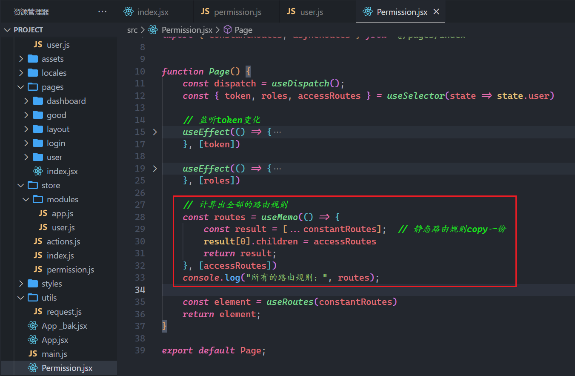575x376 pixels.
Task: Click the JS icon beside main.js
Action: (33, 354)
